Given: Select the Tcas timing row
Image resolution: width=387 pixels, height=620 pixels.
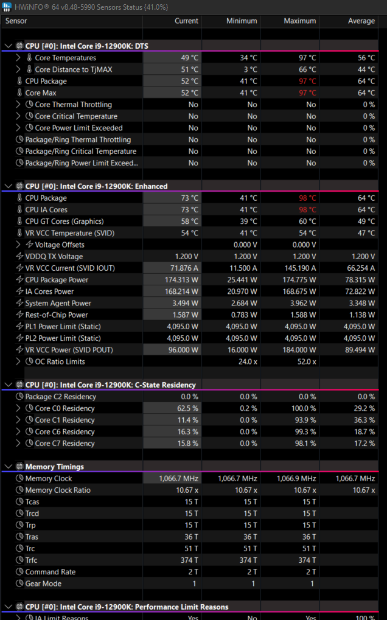Looking at the screenshot, I should (190, 502).
